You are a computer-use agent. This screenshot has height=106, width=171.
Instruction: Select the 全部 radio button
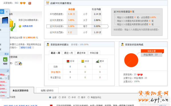point(50,97)
